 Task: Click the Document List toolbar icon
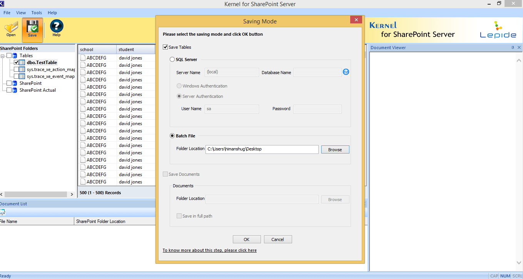click(x=2, y=212)
